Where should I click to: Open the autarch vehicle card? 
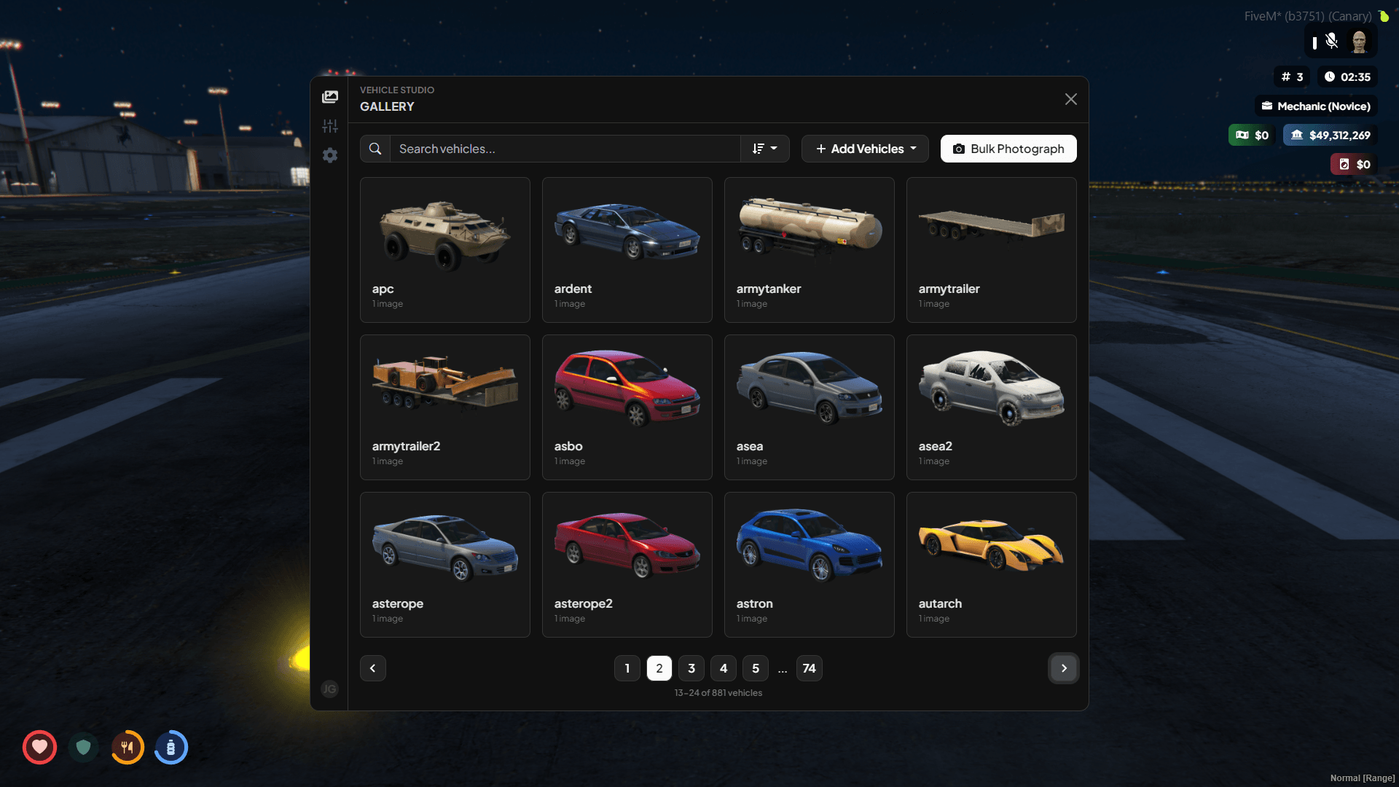[992, 565]
